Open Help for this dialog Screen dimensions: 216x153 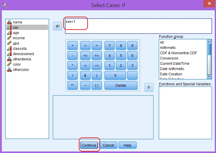point(128,145)
